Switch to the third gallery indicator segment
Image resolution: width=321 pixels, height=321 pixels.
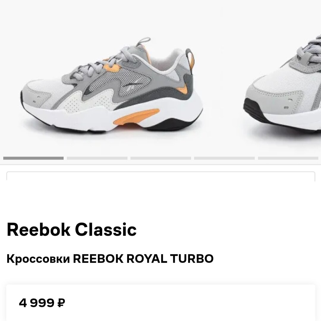161,158
